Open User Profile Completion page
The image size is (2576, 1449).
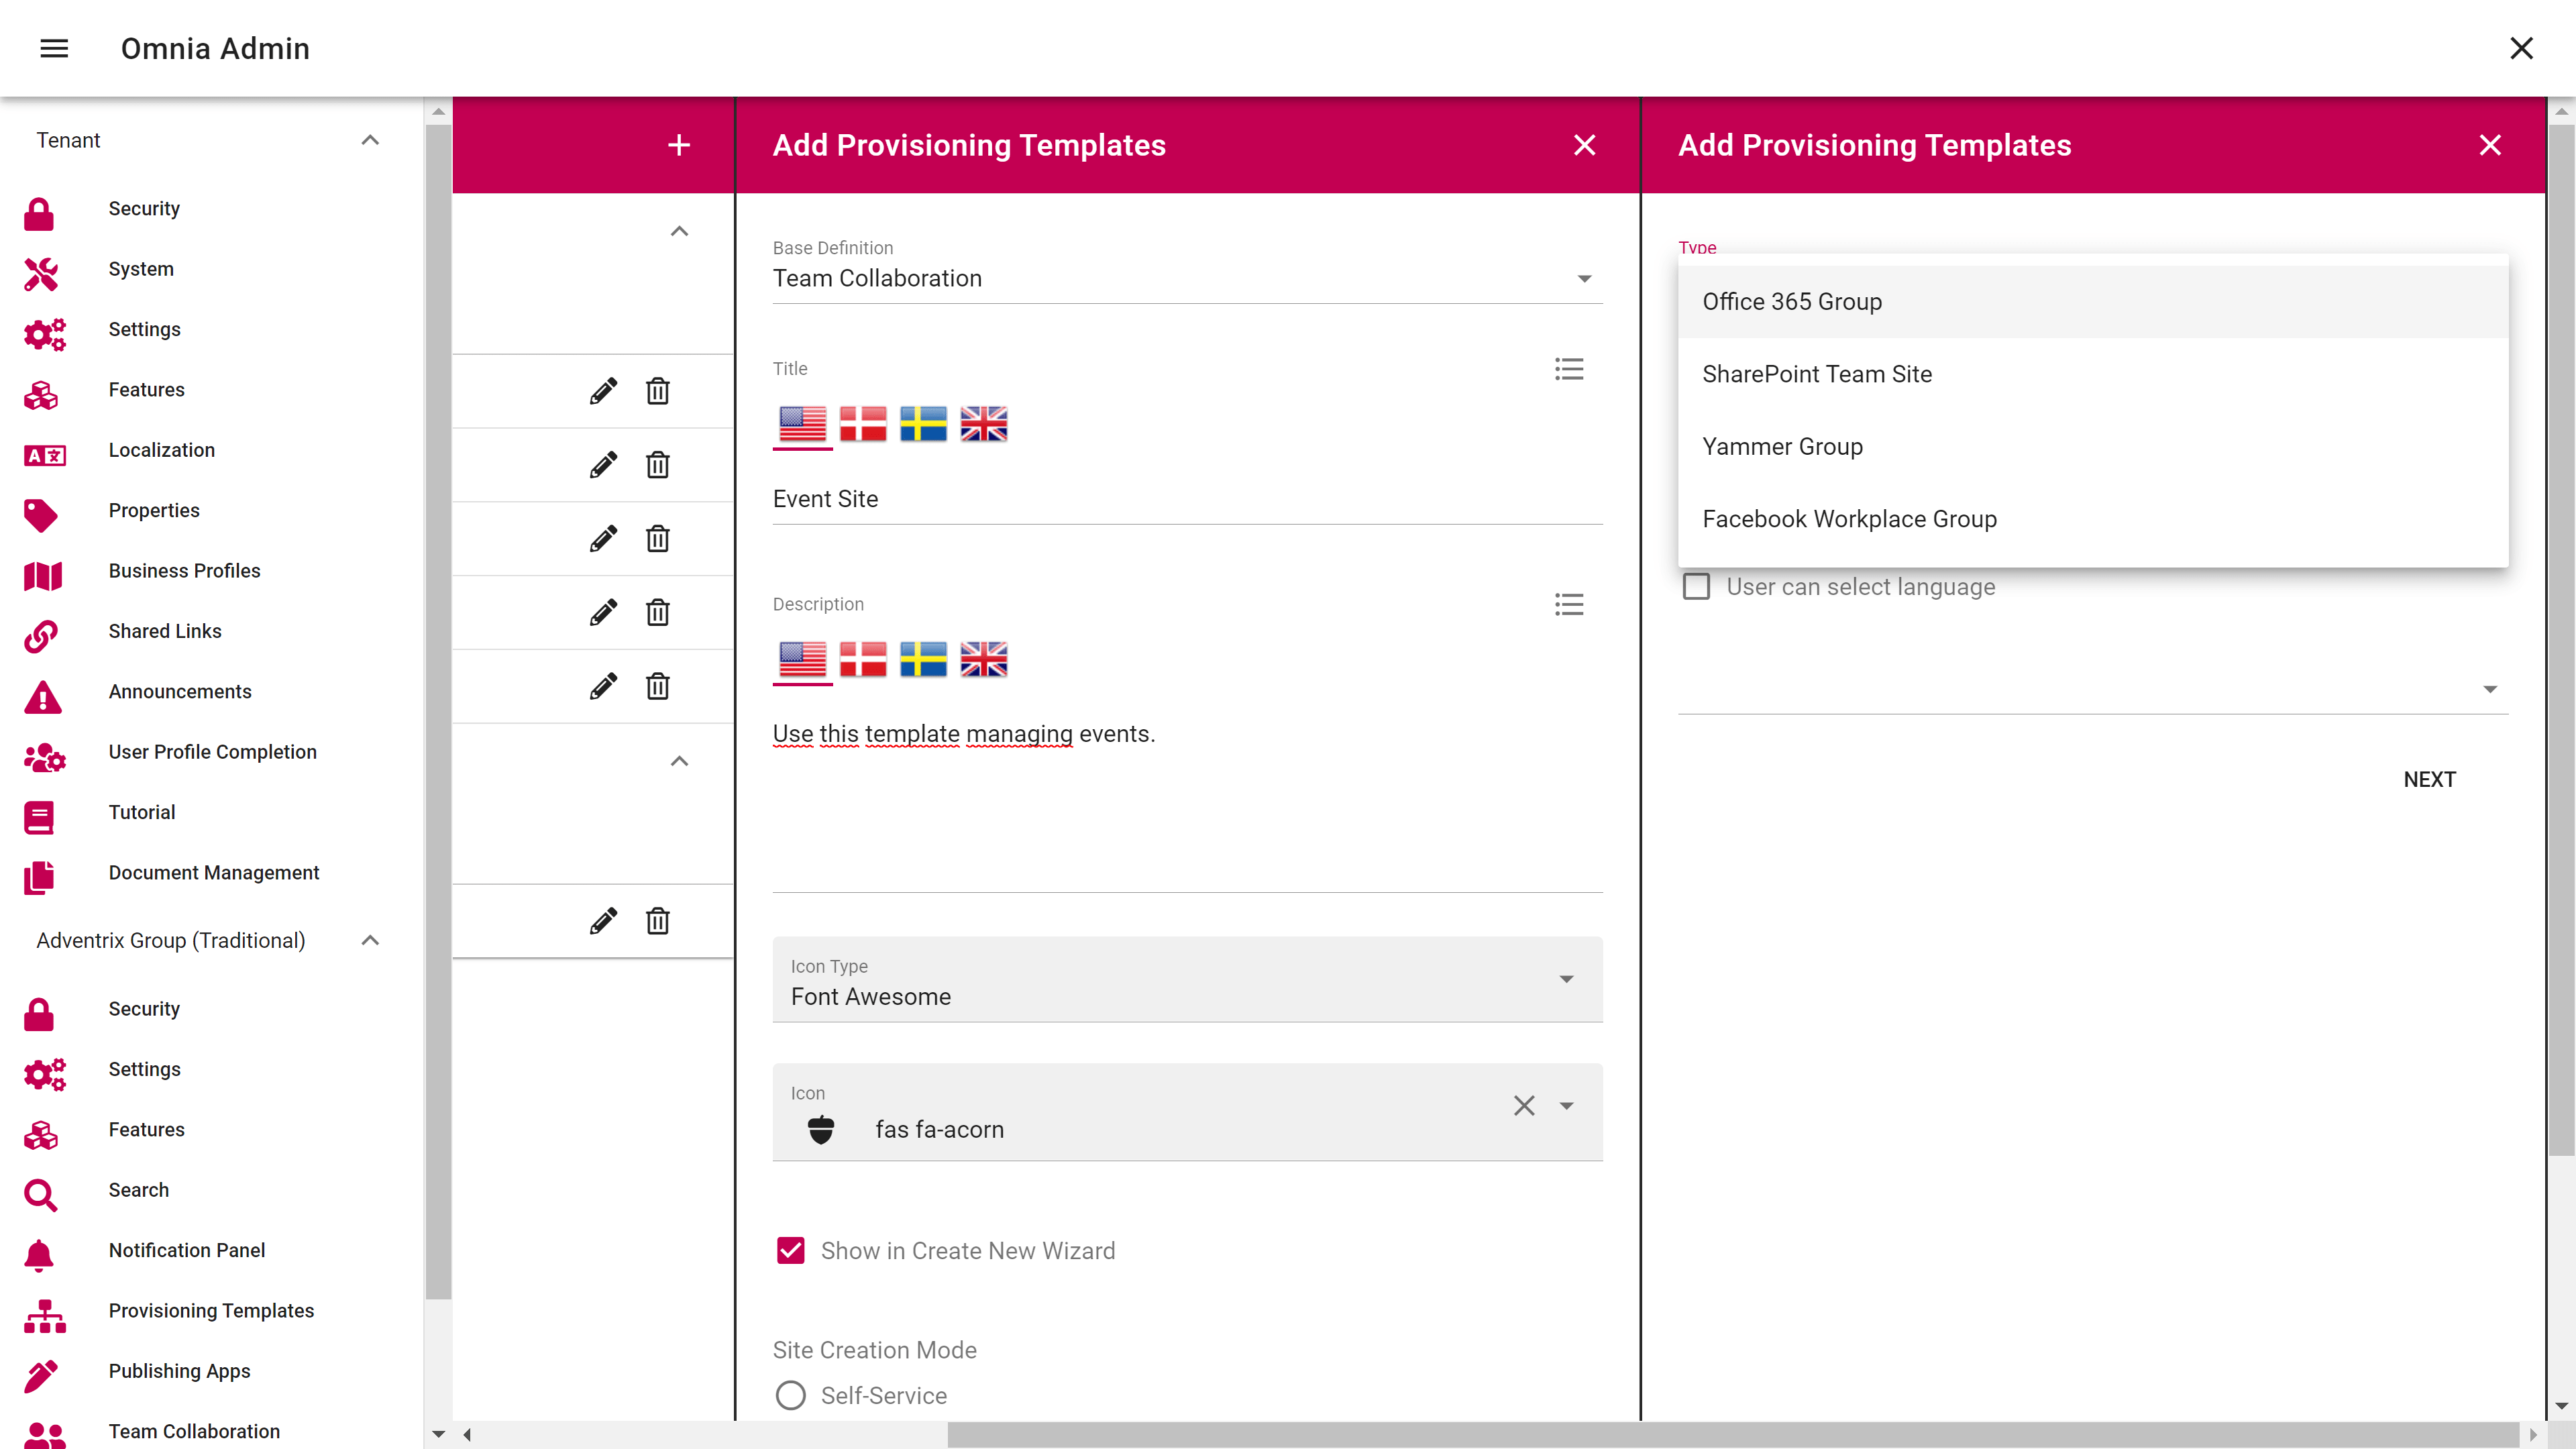[x=212, y=752]
